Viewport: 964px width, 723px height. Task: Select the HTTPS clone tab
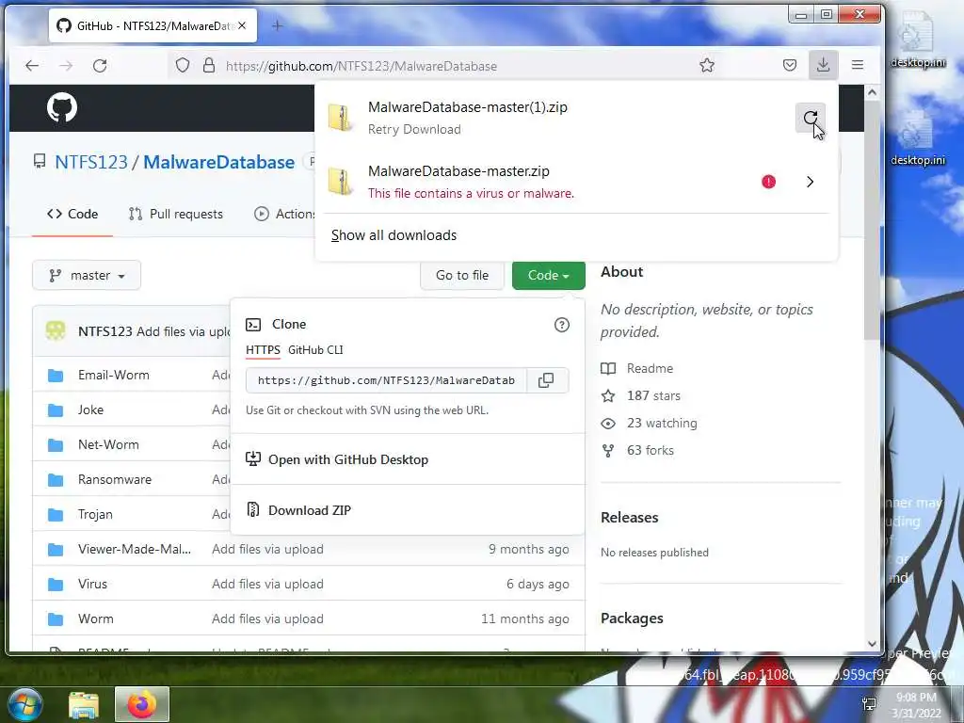[264, 350]
